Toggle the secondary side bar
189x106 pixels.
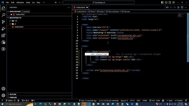pyautogui.click(x=170, y=2)
